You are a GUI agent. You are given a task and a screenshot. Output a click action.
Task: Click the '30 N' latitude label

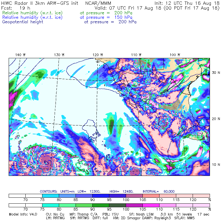[216, 73]
